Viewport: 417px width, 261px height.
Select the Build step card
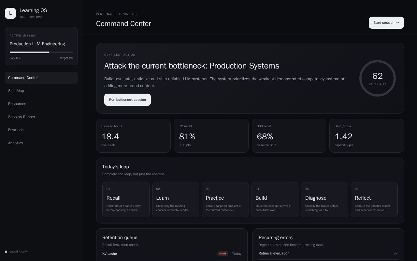click(275, 200)
